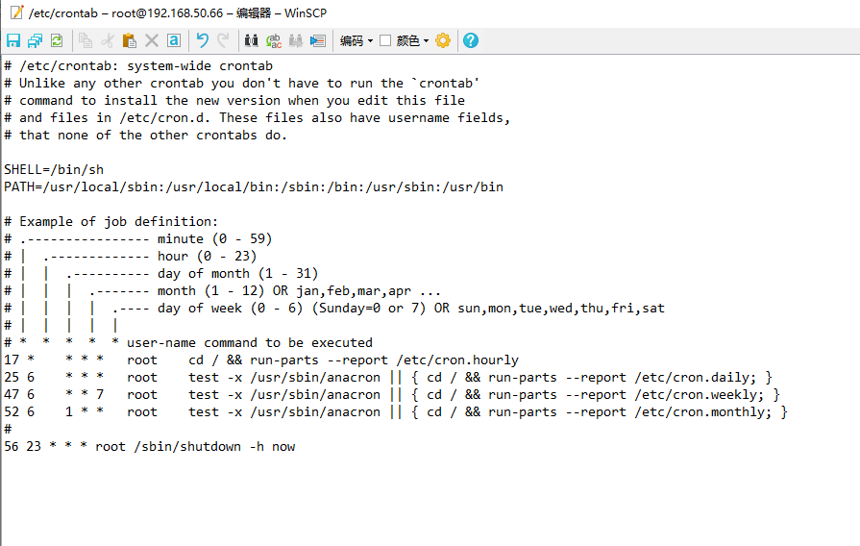Image resolution: width=860 pixels, height=546 pixels.
Task: Expand the 颜色 color dropdown arrow
Action: tap(426, 40)
